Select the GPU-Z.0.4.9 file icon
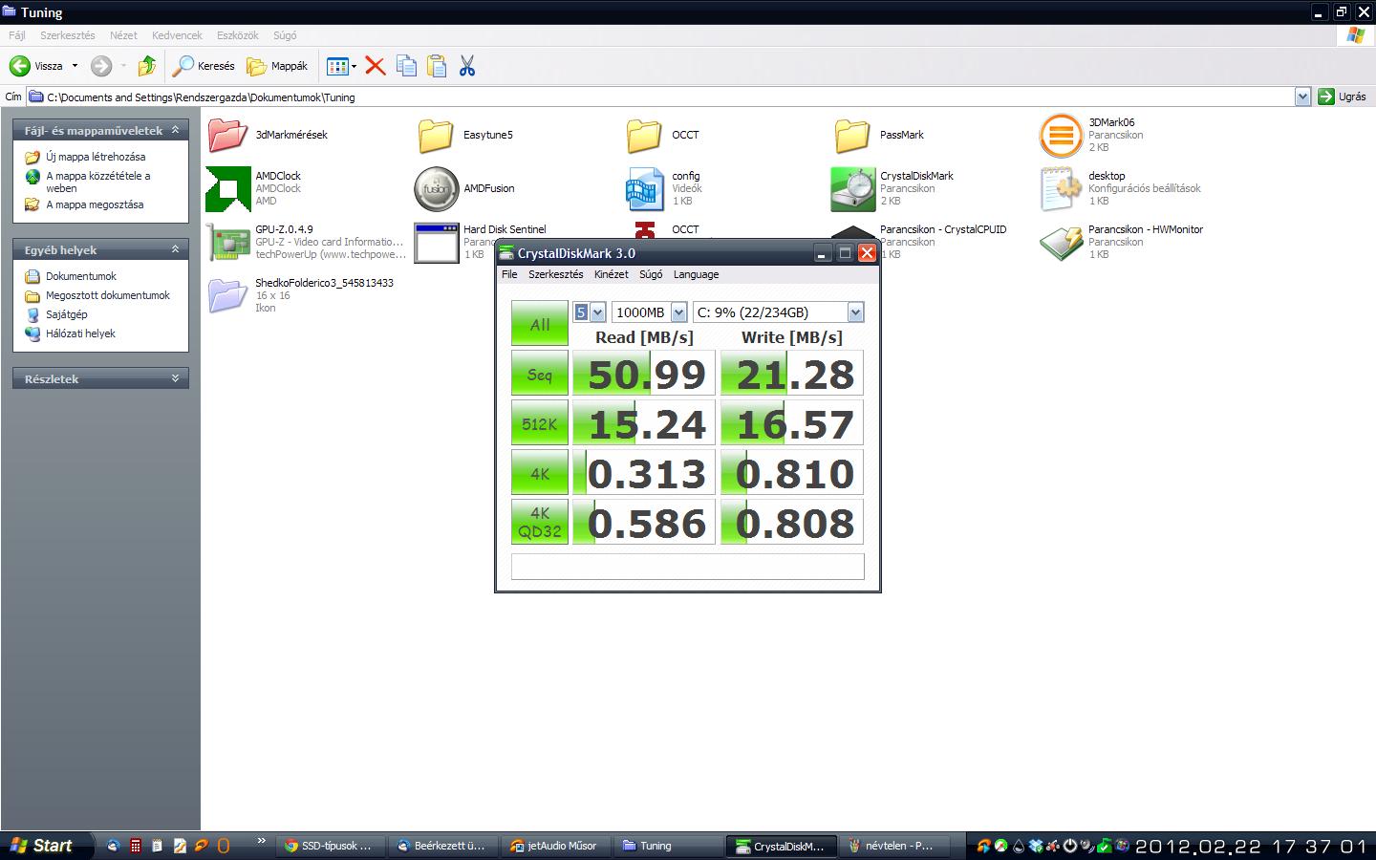This screenshot has width=1376, height=860. [x=227, y=242]
